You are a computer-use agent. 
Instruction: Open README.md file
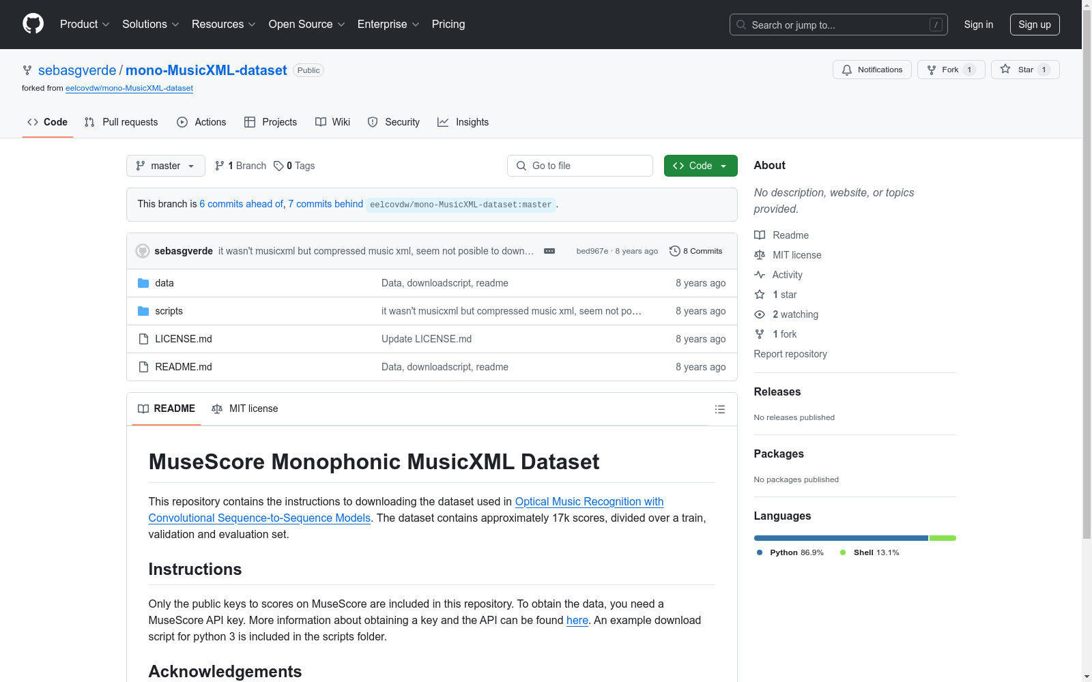[x=184, y=367]
